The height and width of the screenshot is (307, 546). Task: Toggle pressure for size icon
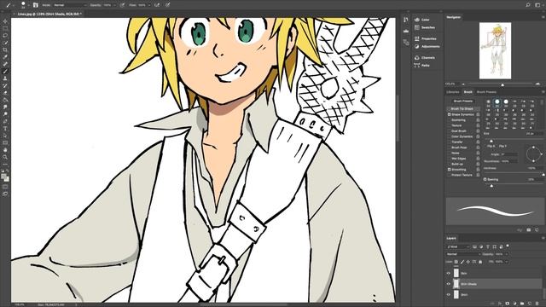pyautogui.click(x=167, y=5)
